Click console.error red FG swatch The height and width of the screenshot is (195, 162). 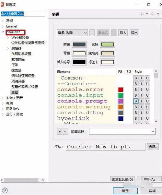coord(121,90)
